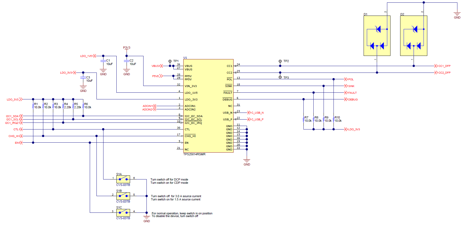The image size is (466, 227).
Task: Click resistor R10 symbol
Action: tap(334, 119)
